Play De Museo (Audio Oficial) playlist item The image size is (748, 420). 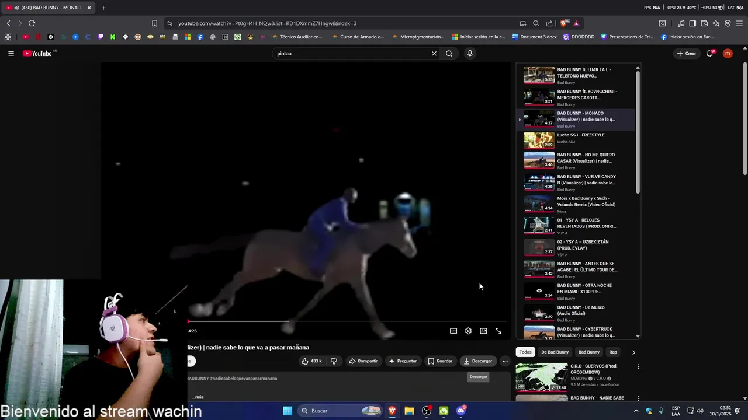click(x=576, y=313)
